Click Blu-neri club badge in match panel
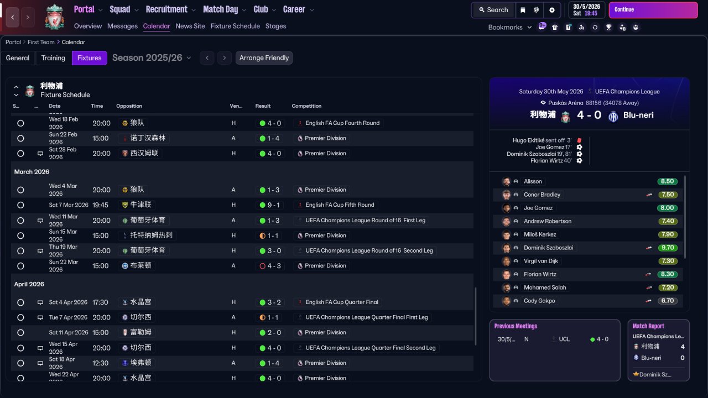 613,116
